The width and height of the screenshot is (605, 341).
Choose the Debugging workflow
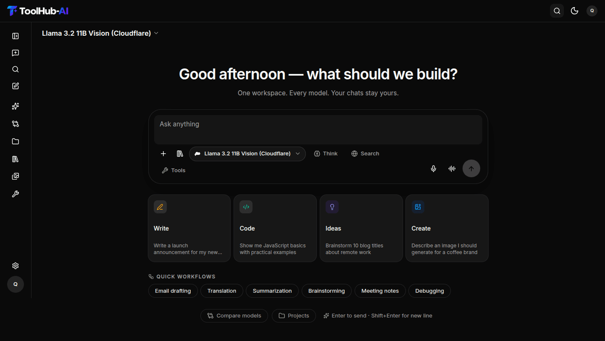click(x=429, y=291)
